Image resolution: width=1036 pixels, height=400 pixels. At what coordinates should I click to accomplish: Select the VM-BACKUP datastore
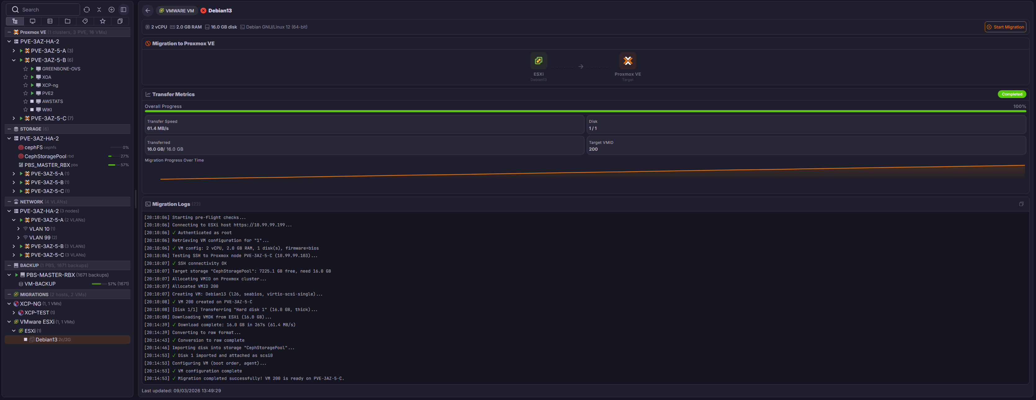pos(68,284)
